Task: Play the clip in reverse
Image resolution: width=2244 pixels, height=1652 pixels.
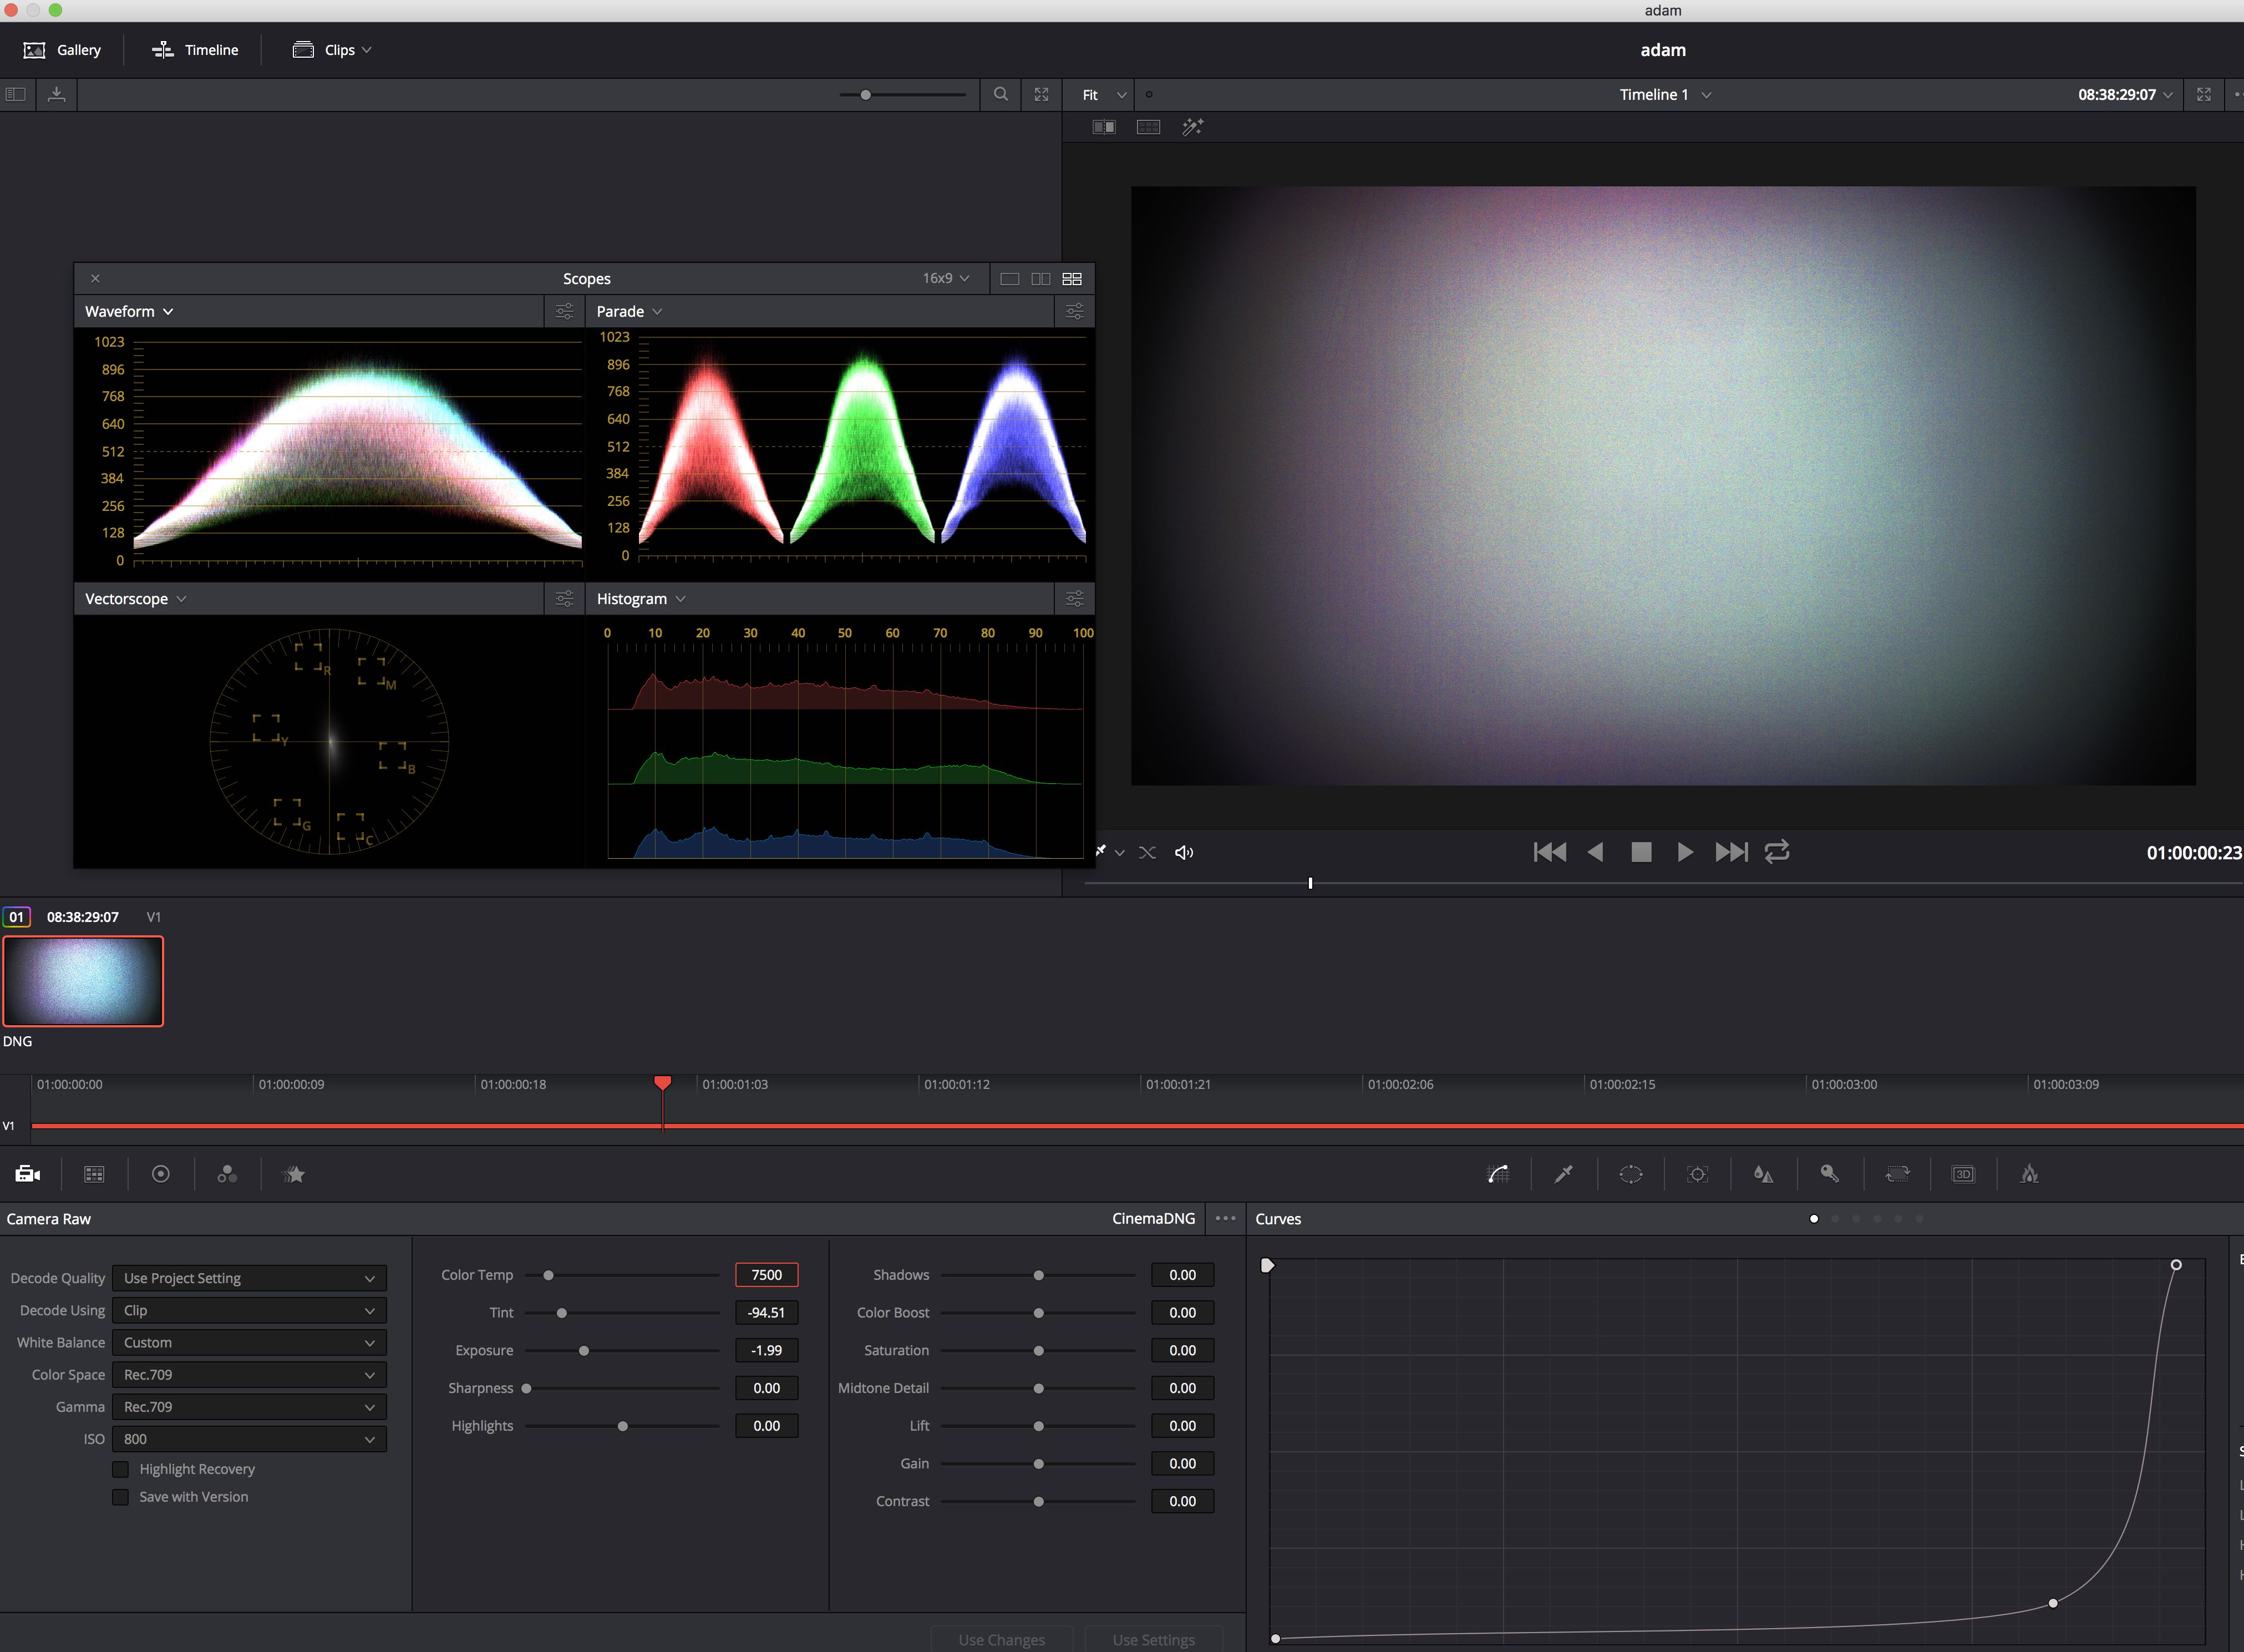Action: coord(1595,852)
